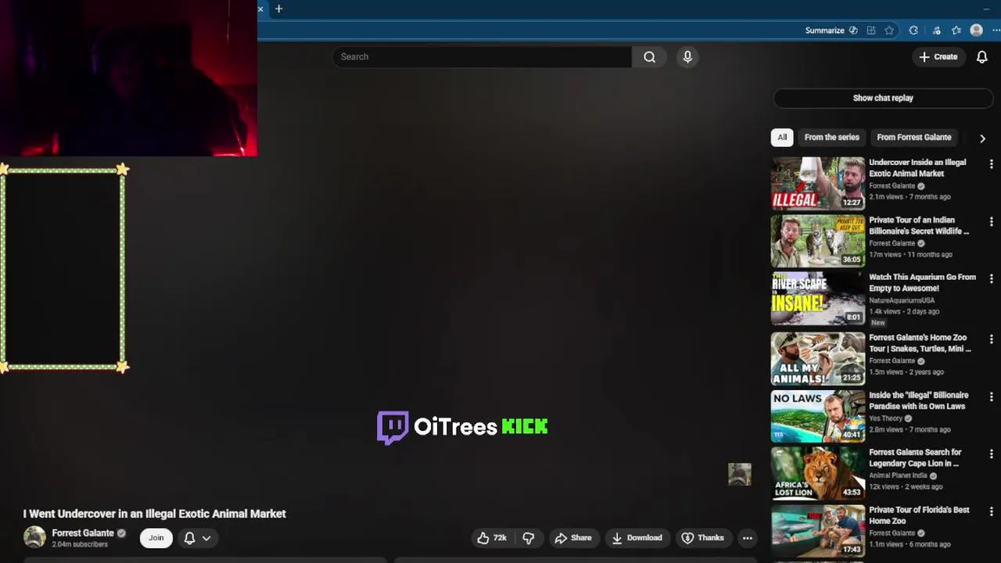Start voice search with the microphone icon

coord(687,57)
